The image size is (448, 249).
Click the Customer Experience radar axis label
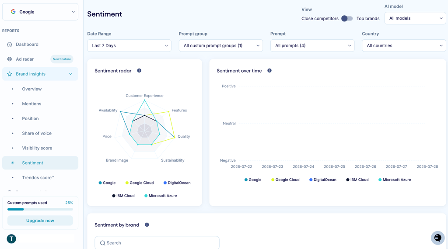point(144,96)
